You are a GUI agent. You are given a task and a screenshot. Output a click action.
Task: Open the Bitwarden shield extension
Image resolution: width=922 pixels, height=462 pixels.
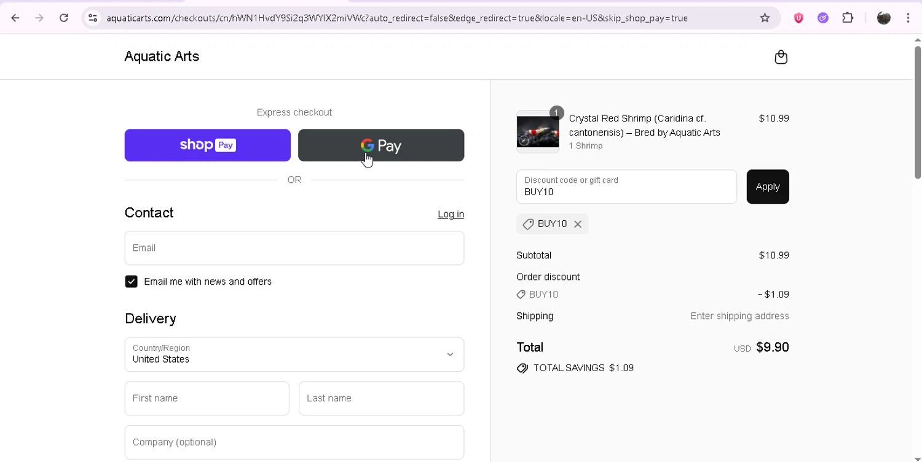pyautogui.click(x=798, y=18)
